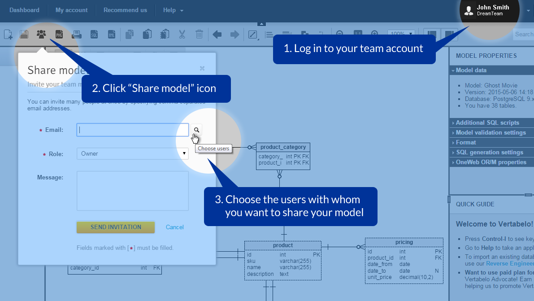The width and height of the screenshot is (534, 301).
Task: Open the Help menu
Action: (173, 10)
